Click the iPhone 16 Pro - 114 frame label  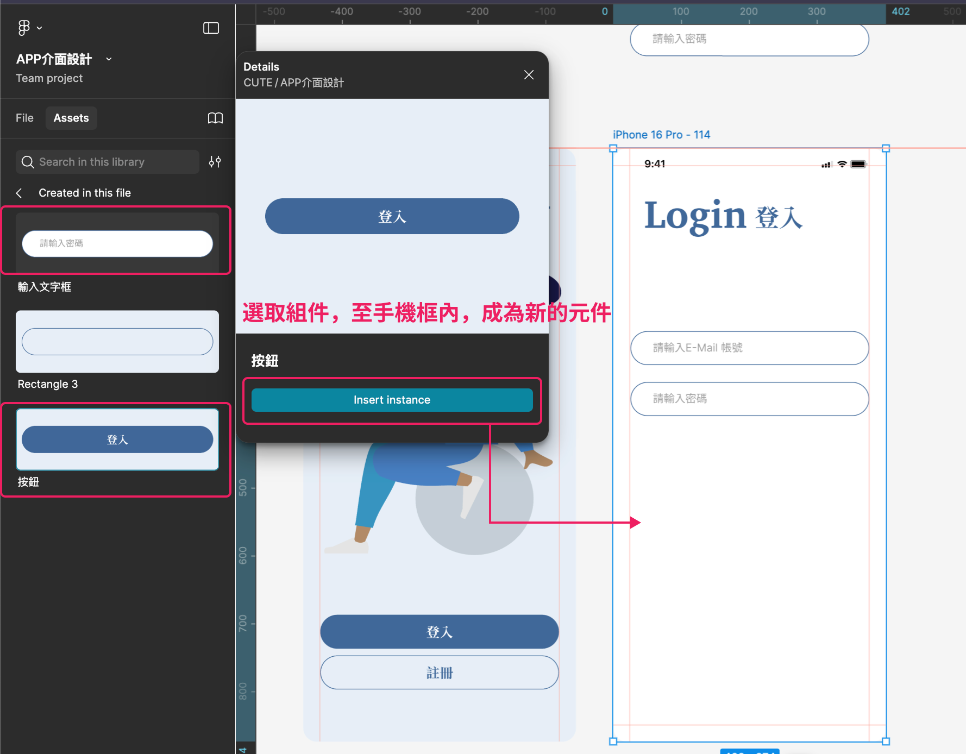661,135
